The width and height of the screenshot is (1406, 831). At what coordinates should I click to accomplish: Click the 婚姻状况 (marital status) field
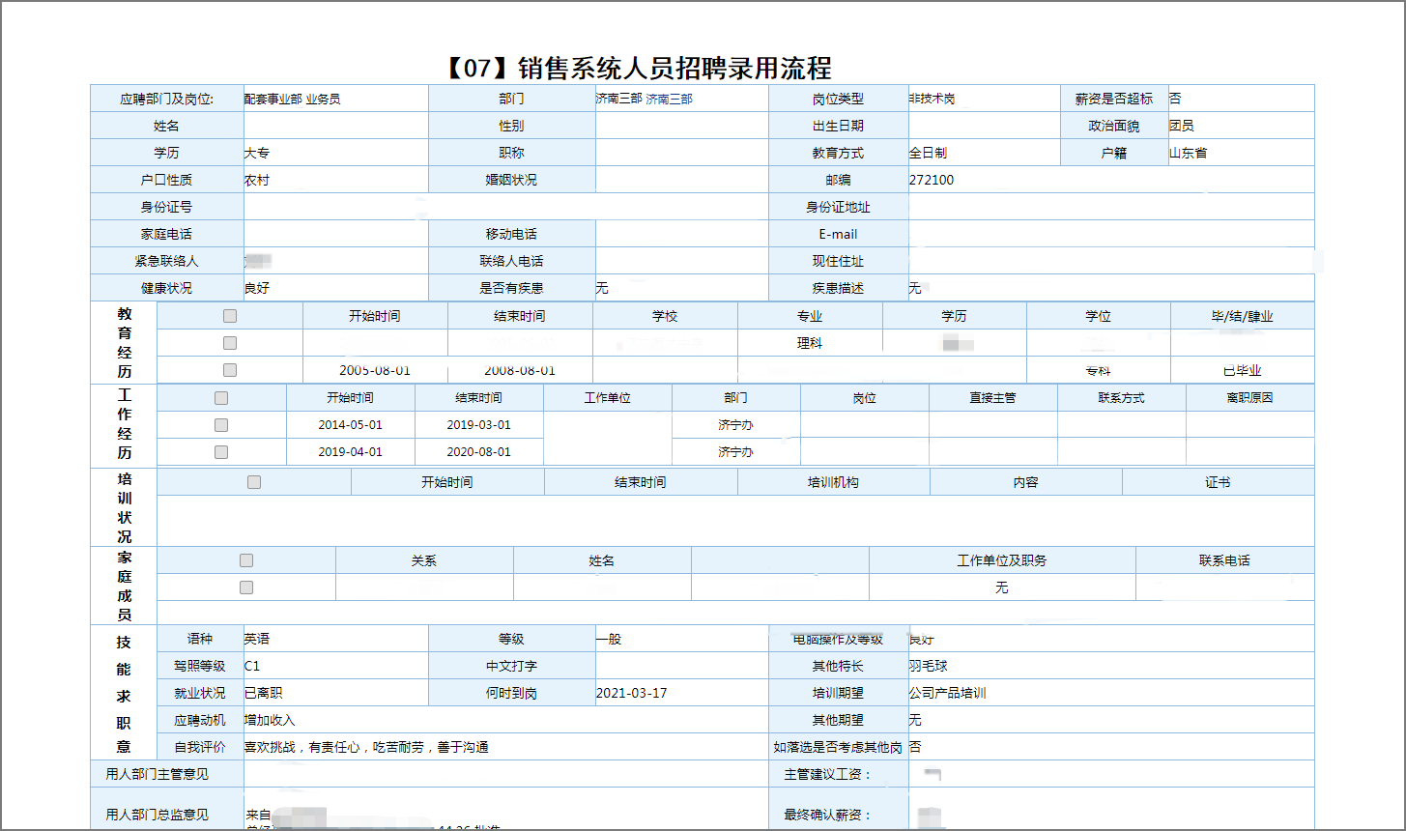[x=681, y=179]
